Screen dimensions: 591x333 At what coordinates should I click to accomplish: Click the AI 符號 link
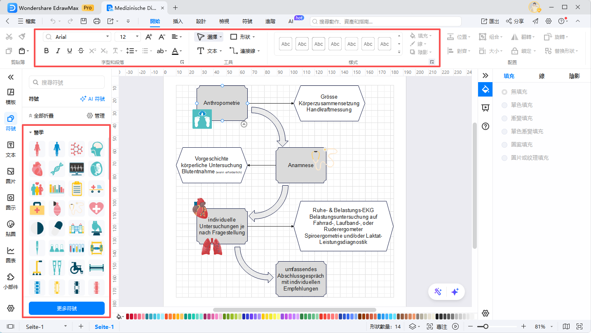click(92, 99)
